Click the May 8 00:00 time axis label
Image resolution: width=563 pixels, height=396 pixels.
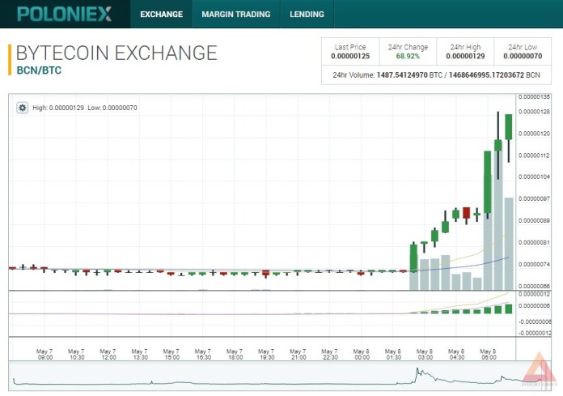(362, 355)
